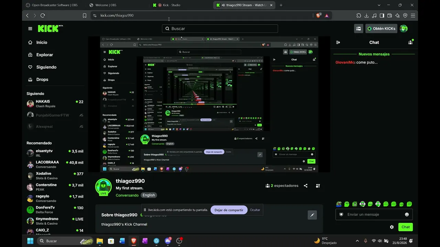Open Explorar in the sidebar
This screenshot has height=247, width=440.
pos(45,55)
